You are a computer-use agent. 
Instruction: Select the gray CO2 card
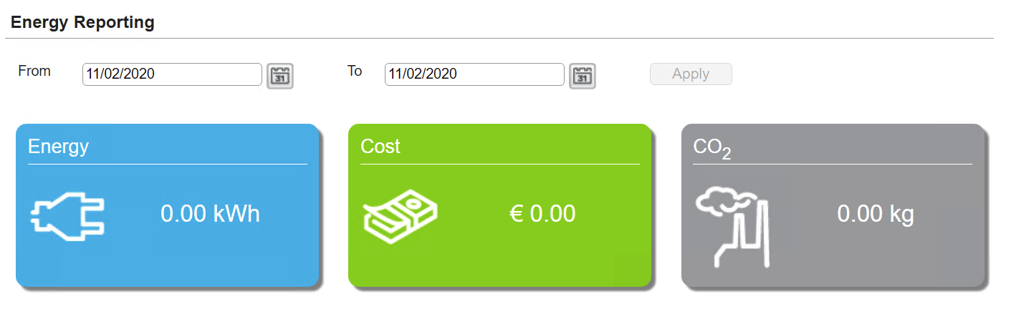pyautogui.click(x=833, y=205)
